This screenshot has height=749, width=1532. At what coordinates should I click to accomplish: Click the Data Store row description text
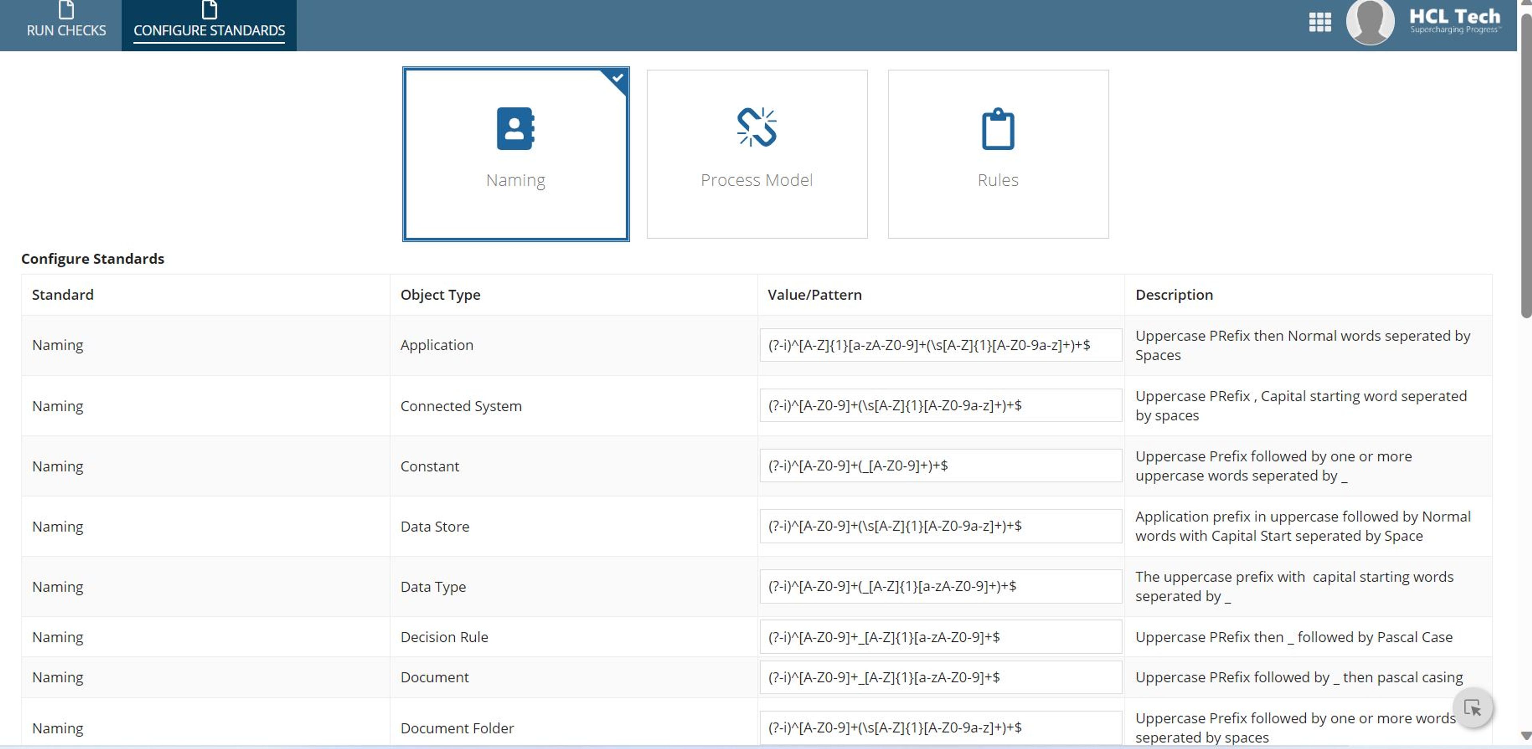click(x=1303, y=526)
